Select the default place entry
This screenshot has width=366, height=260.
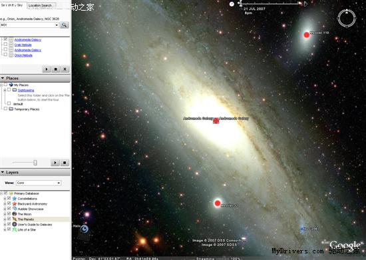click(18, 104)
